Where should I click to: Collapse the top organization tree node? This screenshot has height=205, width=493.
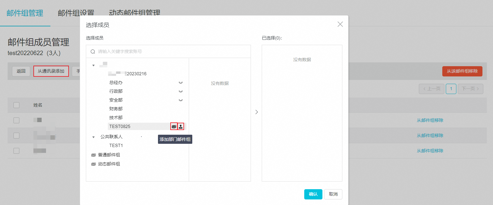93,65
